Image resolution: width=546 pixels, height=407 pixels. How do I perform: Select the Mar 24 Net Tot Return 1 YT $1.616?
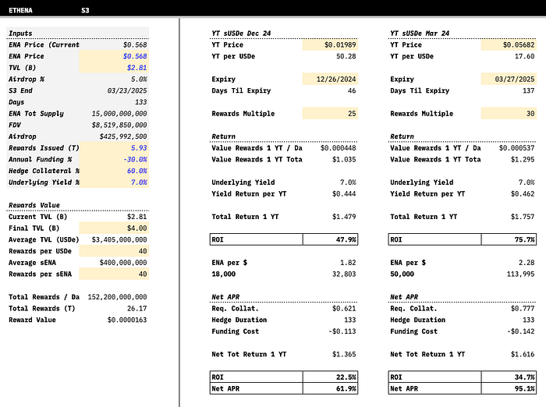pyautogui.click(x=523, y=355)
